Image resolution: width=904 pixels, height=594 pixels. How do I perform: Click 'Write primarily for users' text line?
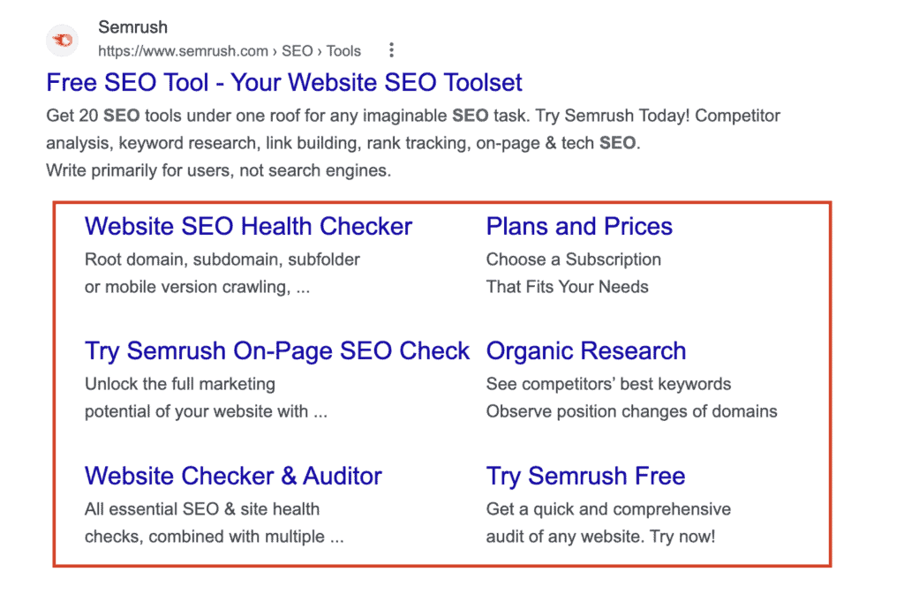[218, 170]
